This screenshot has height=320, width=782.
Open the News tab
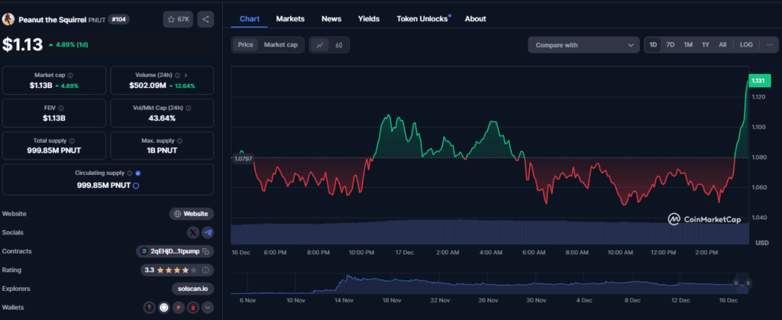[x=331, y=19]
